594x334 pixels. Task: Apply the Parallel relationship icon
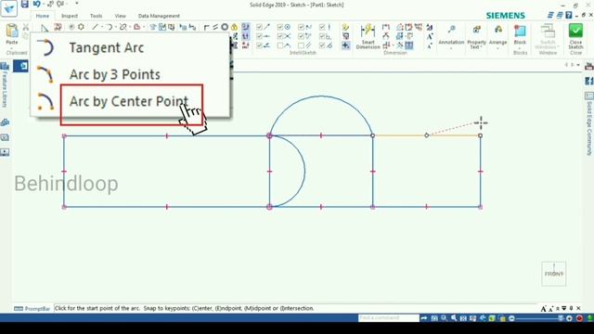click(215, 27)
